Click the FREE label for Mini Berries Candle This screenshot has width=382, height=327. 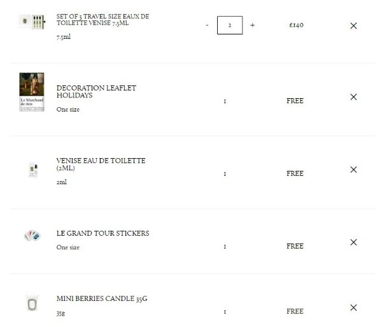point(295,312)
